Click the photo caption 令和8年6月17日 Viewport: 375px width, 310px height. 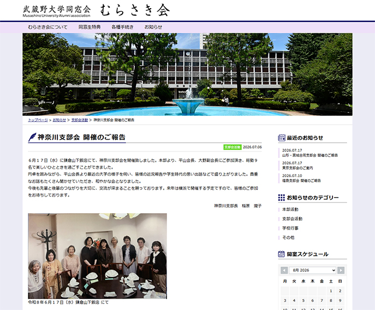pos(68,302)
